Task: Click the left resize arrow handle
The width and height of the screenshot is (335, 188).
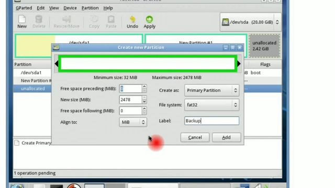Action: tap(57, 64)
